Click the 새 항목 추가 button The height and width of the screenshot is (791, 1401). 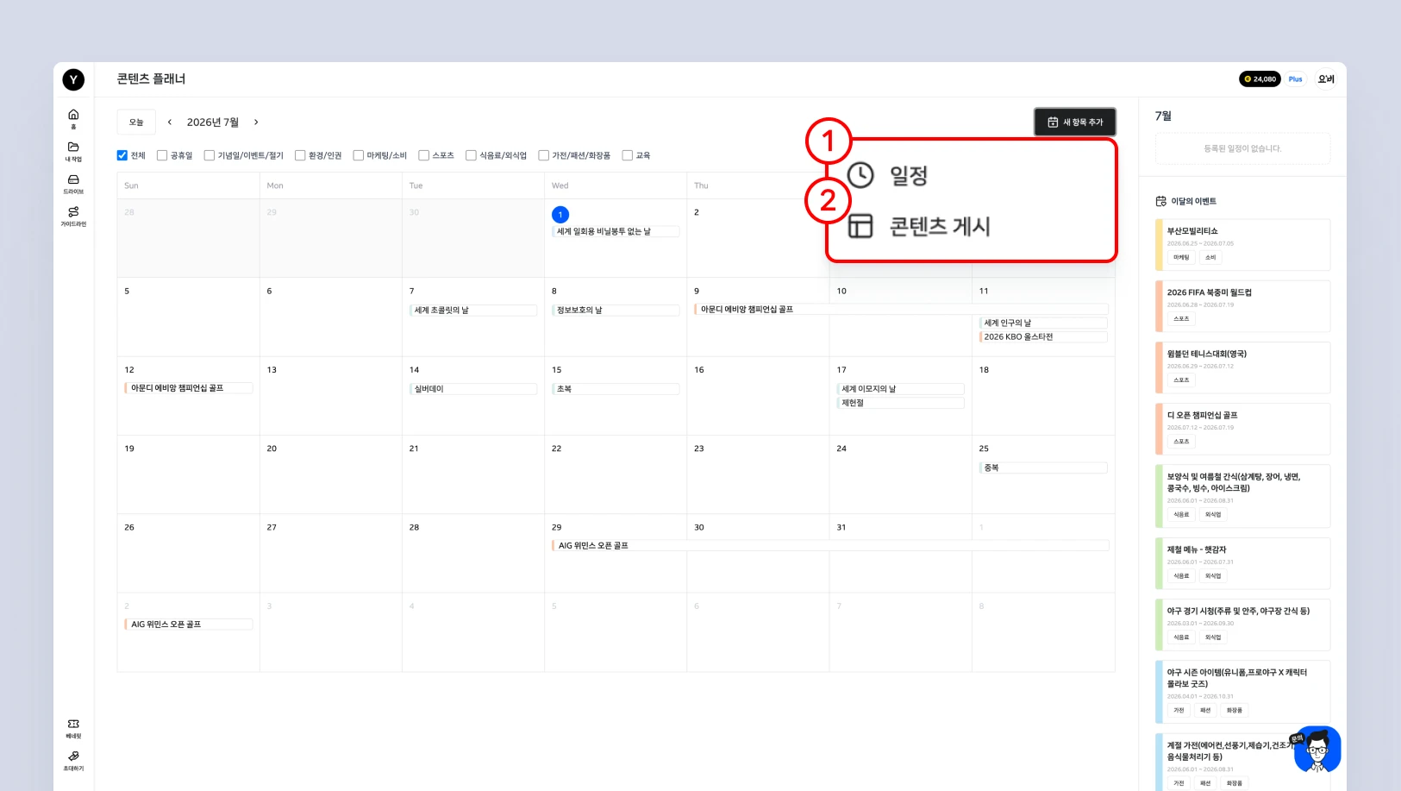(x=1075, y=122)
